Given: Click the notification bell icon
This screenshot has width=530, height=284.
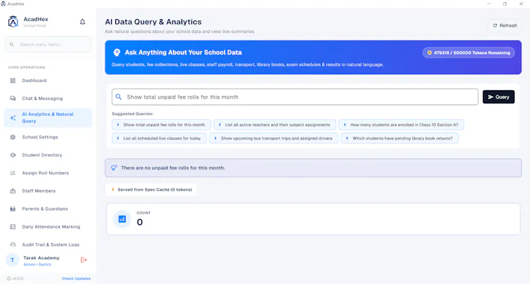Looking at the screenshot, I should [82, 22].
